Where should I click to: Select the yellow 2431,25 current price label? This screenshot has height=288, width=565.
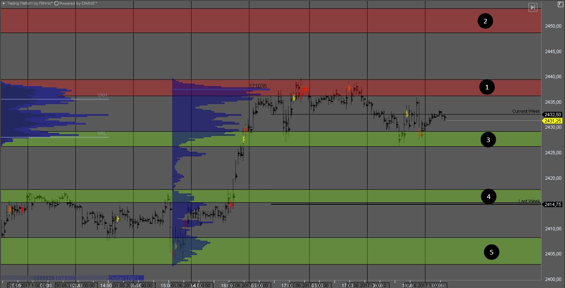coord(553,121)
